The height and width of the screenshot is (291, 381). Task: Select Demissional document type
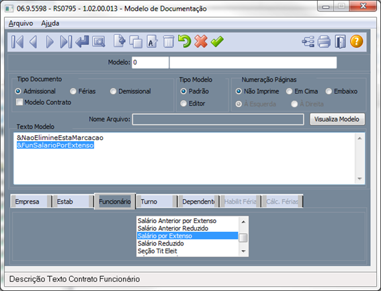(x=130, y=91)
